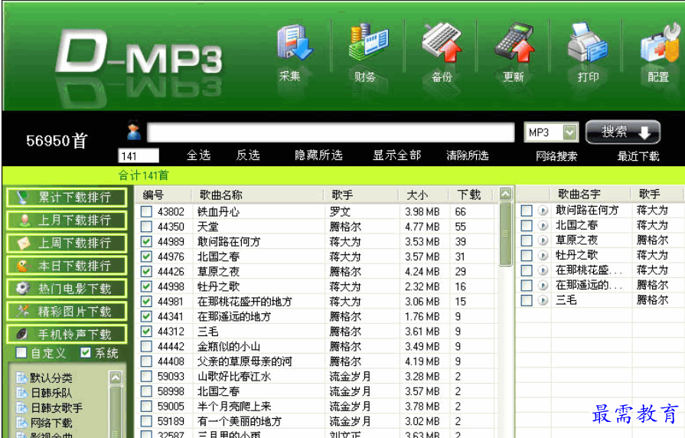The image size is (685, 438).
Task: Open 累计下载排行 ranking menu
Action: (x=66, y=197)
